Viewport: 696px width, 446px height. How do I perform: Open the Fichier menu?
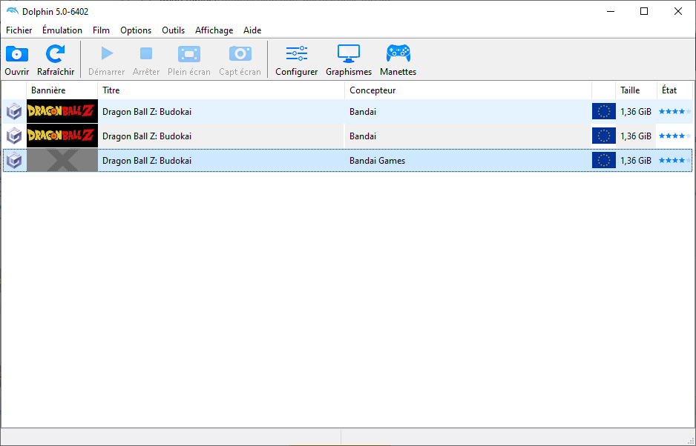(19, 30)
